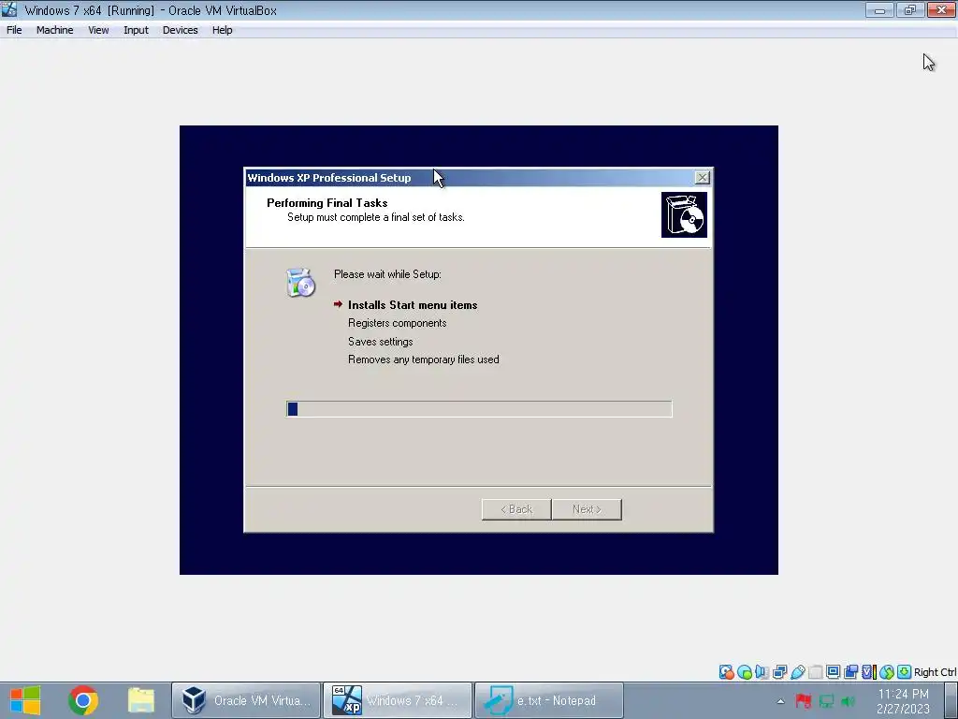Open the Help menu
Viewport: 958px width, 719px height.
pos(223,30)
